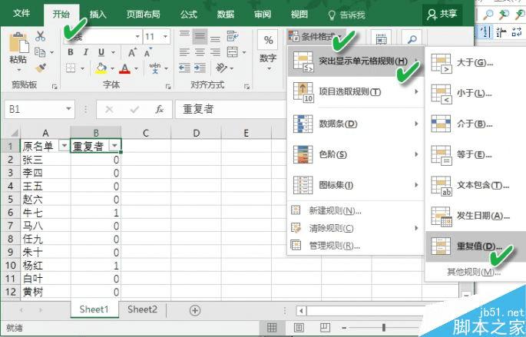Choose 小于(L)... rule
The width and height of the screenshot is (526, 337).
(x=475, y=93)
